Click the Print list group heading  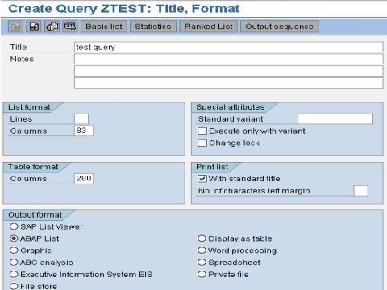click(x=212, y=167)
